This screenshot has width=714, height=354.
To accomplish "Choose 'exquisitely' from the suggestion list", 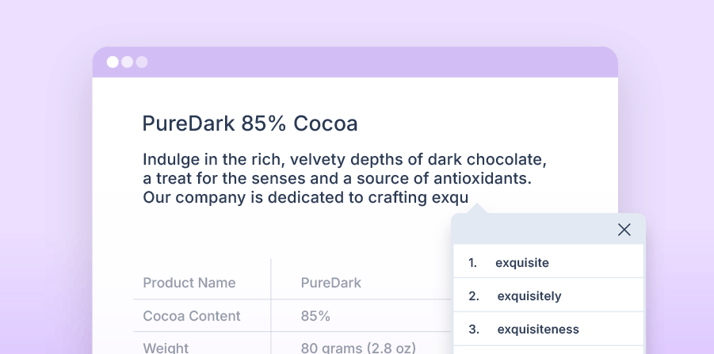I will click(x=529, y=296).
